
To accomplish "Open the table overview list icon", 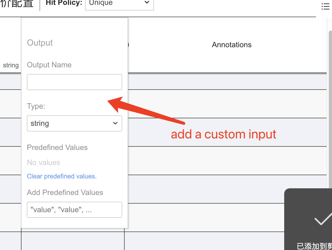I will (325, 6).
